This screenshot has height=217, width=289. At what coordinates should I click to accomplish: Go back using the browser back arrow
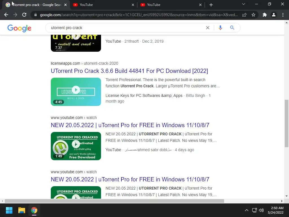(x=6, y=15)
